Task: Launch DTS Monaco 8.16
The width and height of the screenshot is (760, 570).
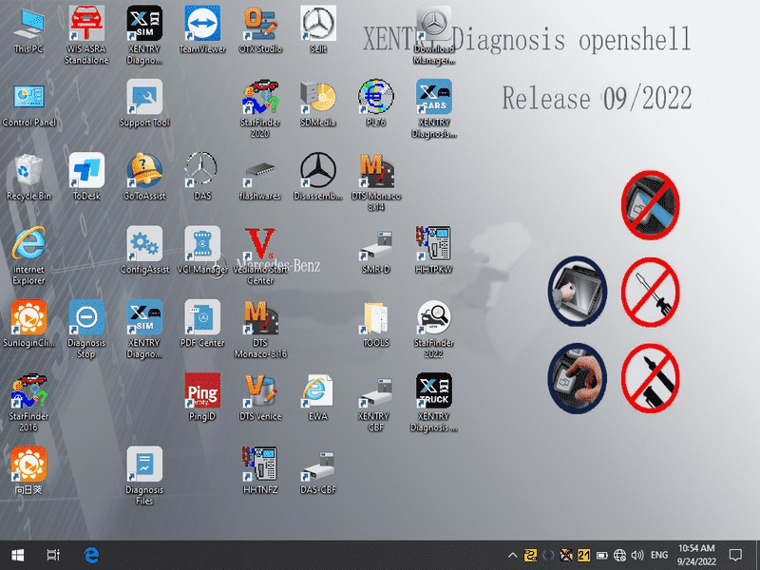Action: click(x=260, y=330)
